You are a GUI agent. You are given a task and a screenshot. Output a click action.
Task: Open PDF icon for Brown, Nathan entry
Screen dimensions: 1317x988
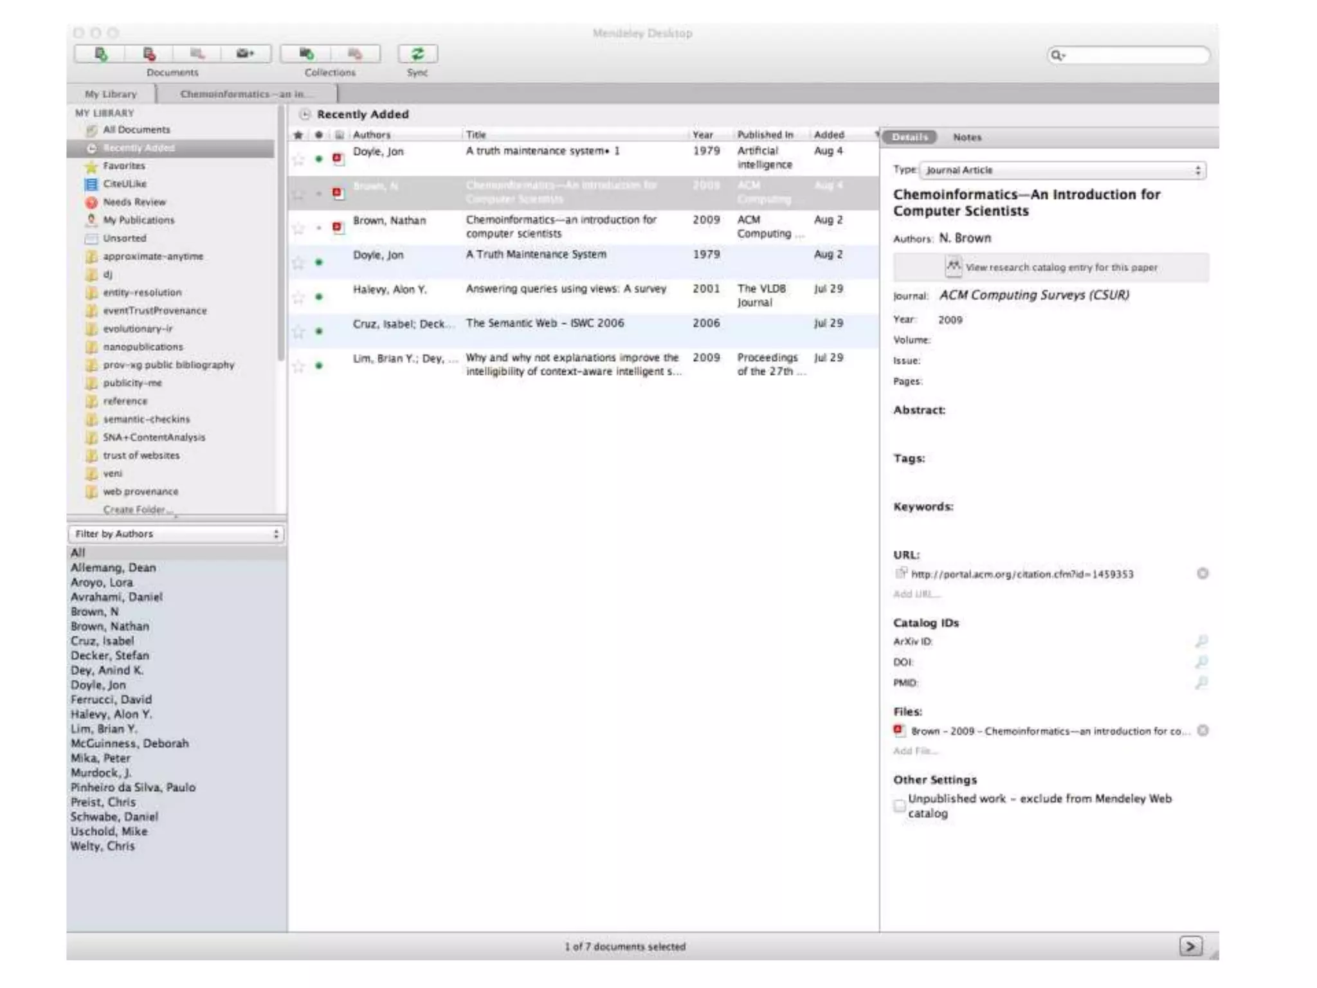[x=338, y=227]
